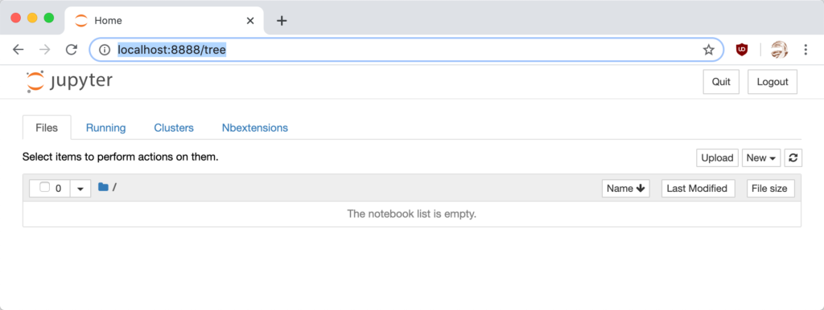Switch to the Running tab

[x=105, y=128]
